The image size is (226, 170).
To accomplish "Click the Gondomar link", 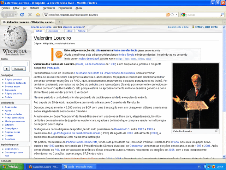I will click(136, 146).
